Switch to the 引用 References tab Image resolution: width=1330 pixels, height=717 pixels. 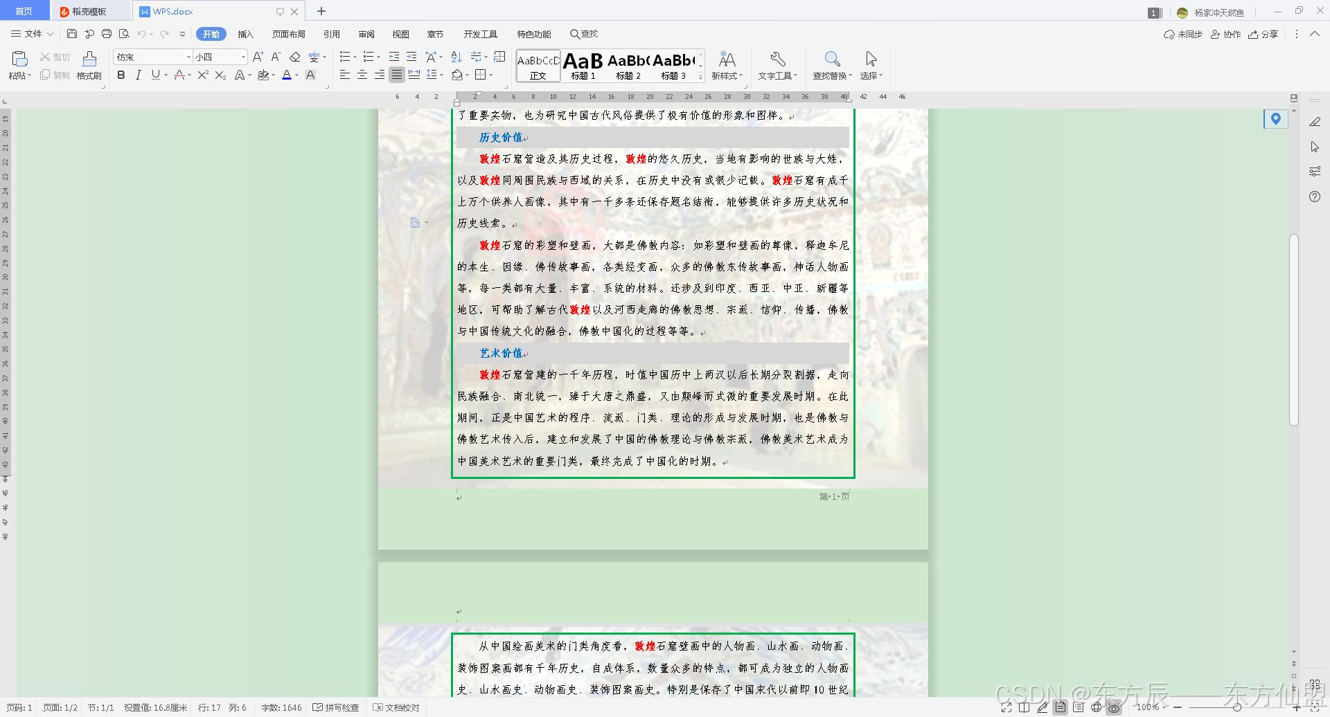[x=332, y=34]
